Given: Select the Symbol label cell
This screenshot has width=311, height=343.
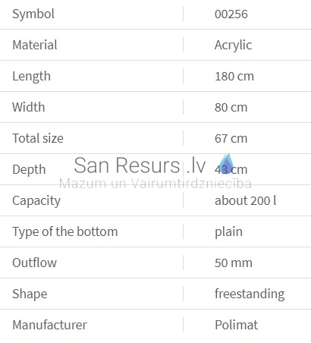Looking at the screenshot, I should [x=33, y=14].
